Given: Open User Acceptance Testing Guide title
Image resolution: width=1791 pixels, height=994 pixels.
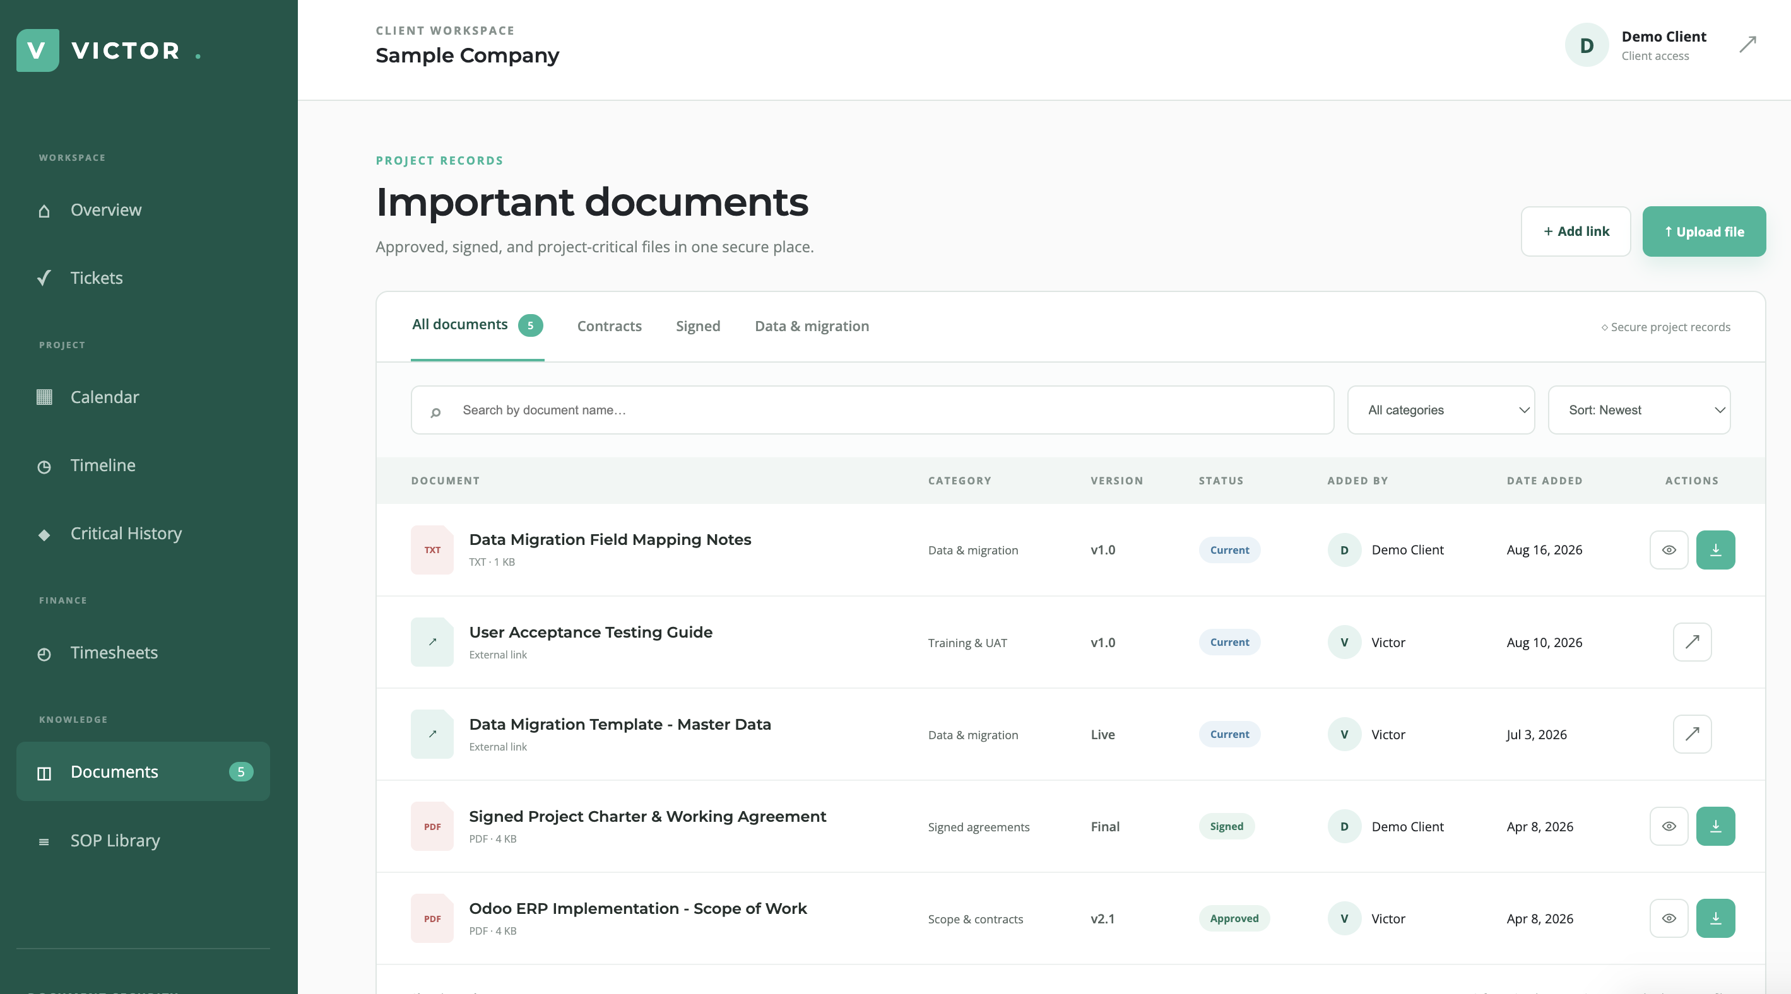Looking at the screenshot, I should click(x=590, y=632).
